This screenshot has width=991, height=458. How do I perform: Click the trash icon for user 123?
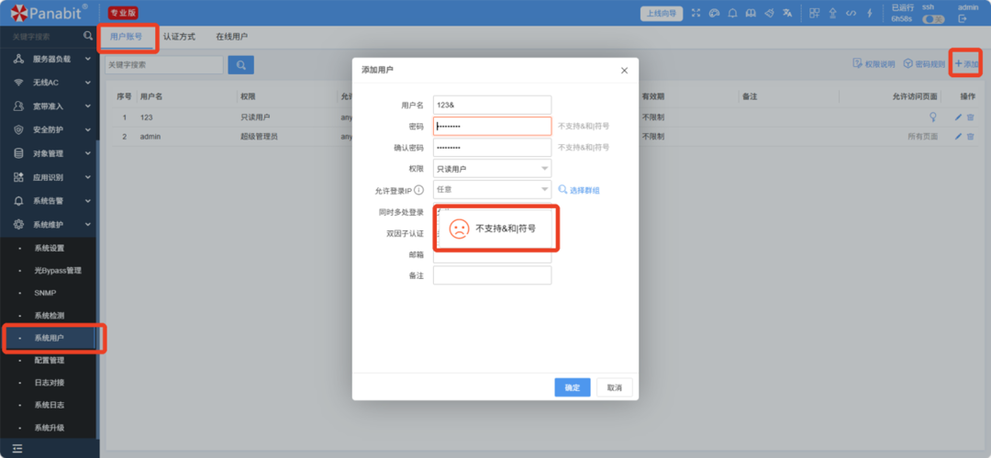[970, 117]
